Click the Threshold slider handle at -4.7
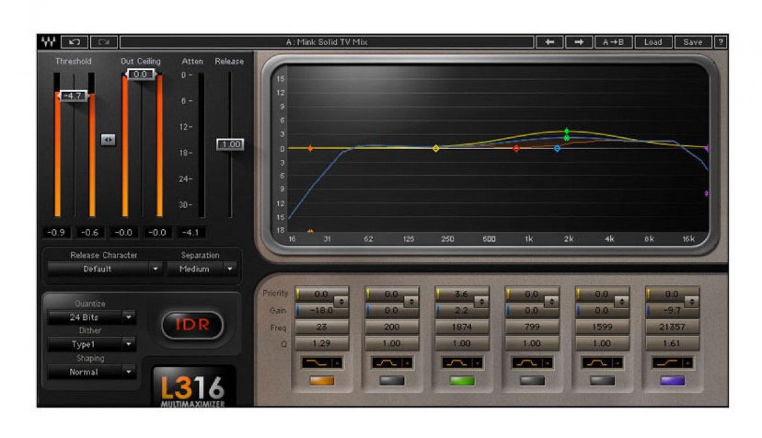 pyautogui.click(x=74, y=96)
